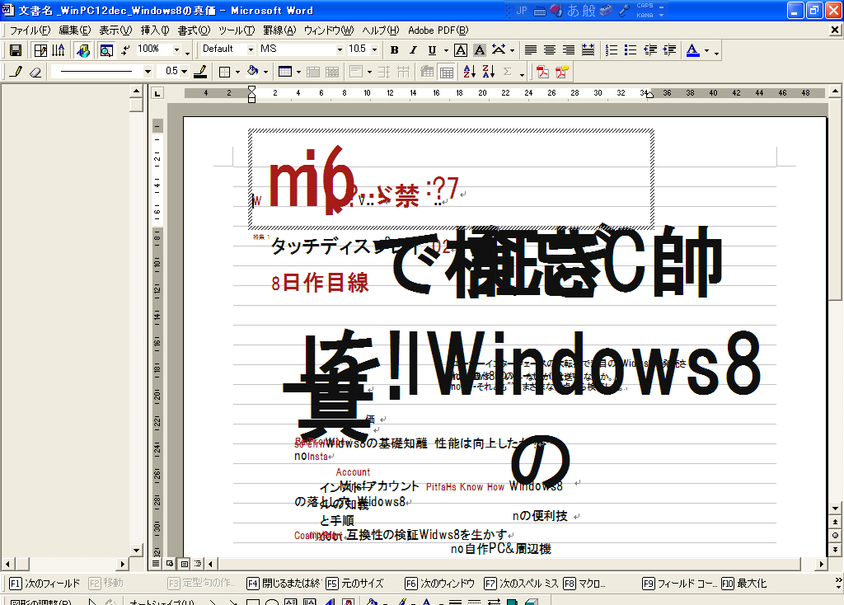Toggle underline formatting
The width and height of the screenshot is (844, 605).
[432, 50]
